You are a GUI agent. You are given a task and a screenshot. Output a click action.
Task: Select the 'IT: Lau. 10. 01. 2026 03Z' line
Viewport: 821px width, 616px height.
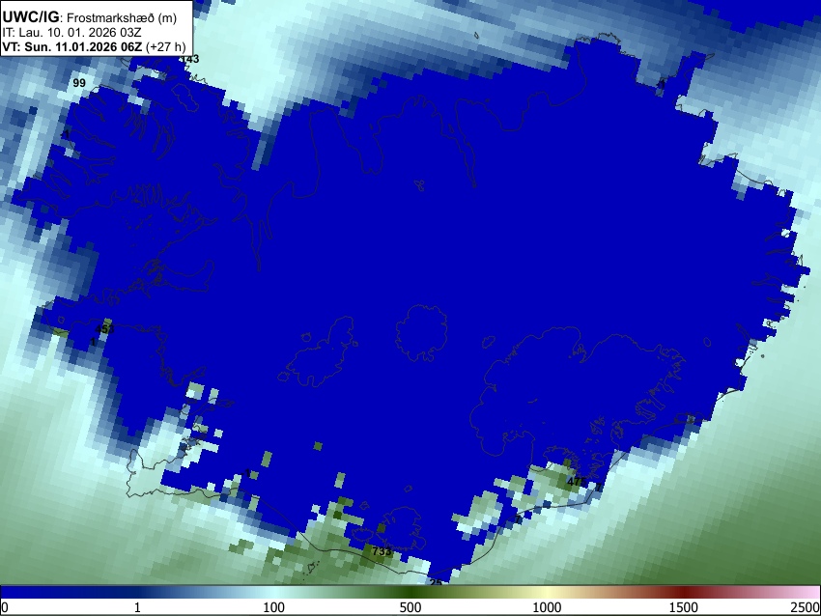coord(71,33)
